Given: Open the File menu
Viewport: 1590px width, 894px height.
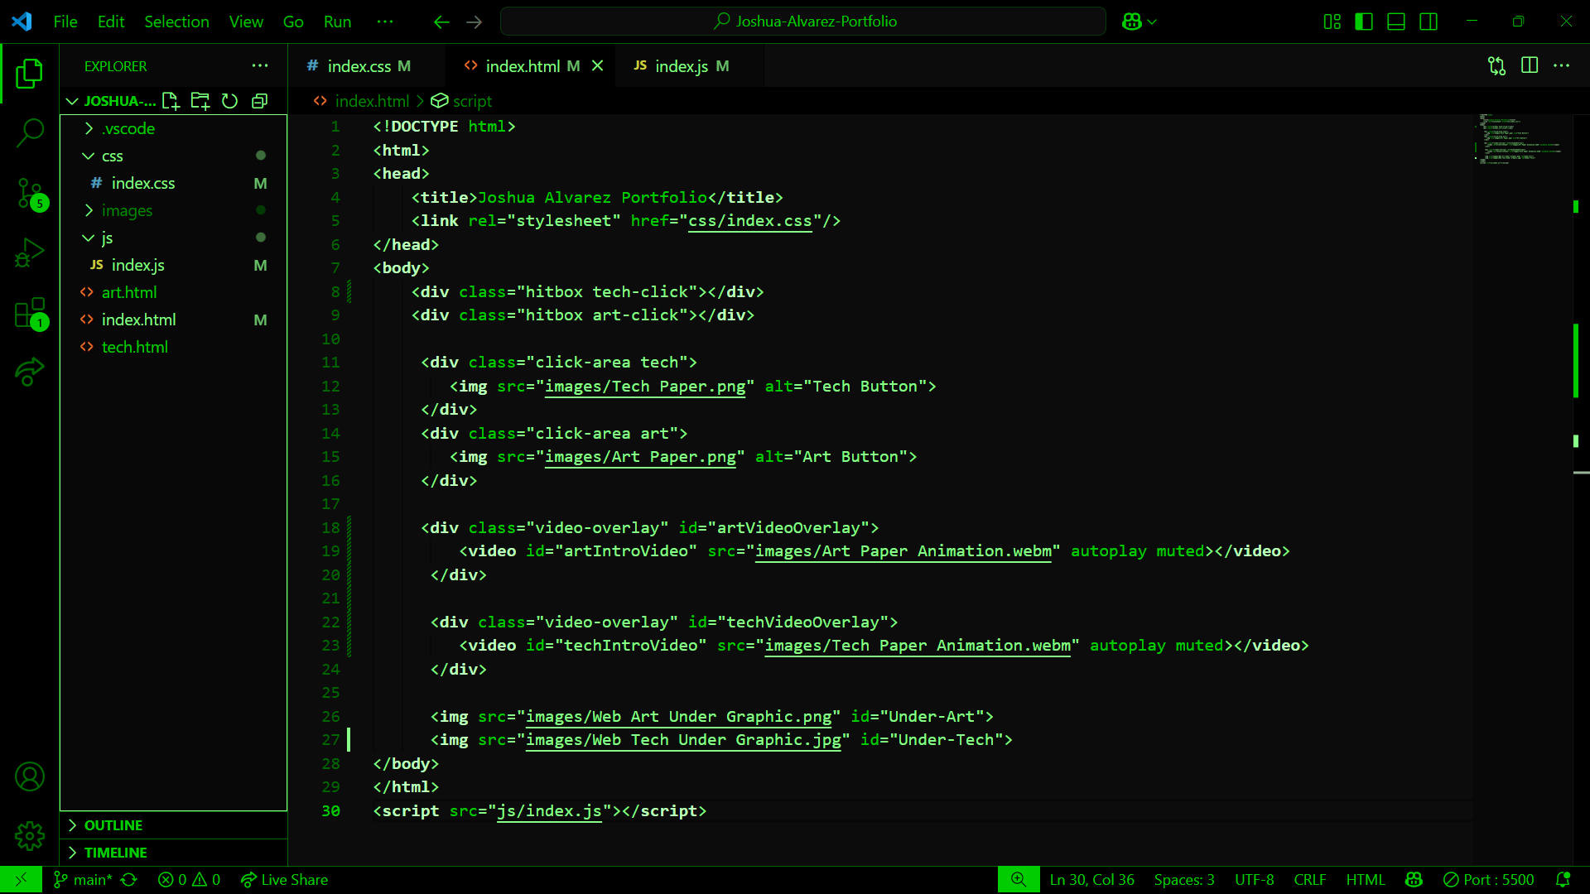Looking at the screenshot, I should [x=65, y=22].
